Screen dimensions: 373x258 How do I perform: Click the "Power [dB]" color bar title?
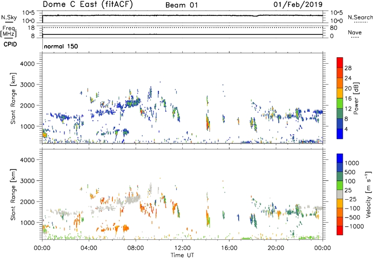click(x=356, y=98)
